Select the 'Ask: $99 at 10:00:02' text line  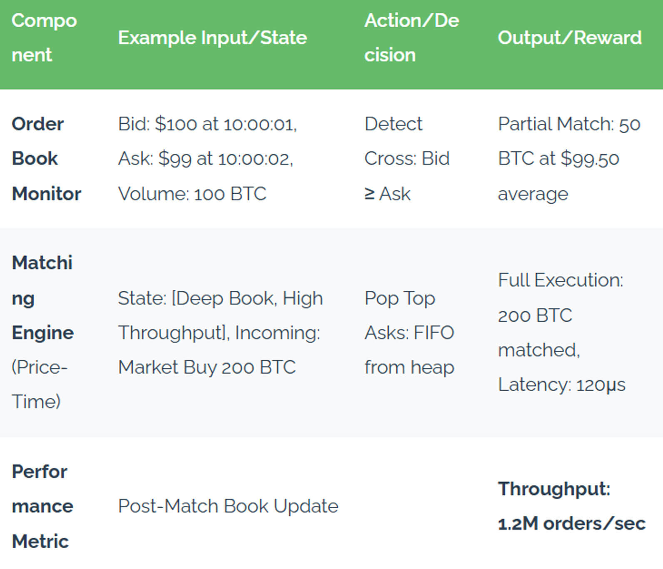coord(205,159)
